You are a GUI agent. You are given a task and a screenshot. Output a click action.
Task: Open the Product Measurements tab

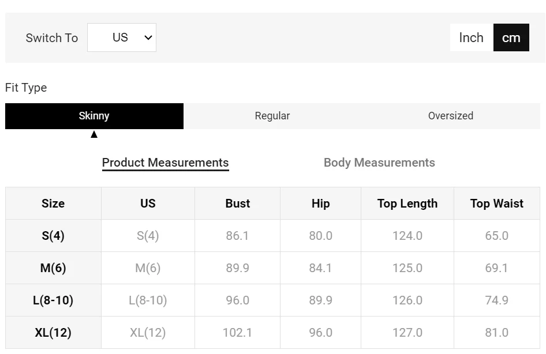click(x=165, y=163)
